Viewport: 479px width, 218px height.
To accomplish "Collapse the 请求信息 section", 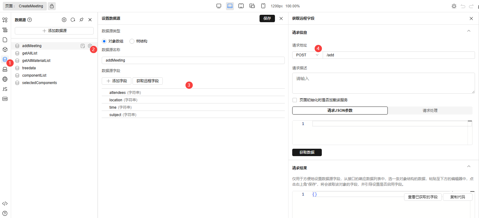I will click(469, 31).
